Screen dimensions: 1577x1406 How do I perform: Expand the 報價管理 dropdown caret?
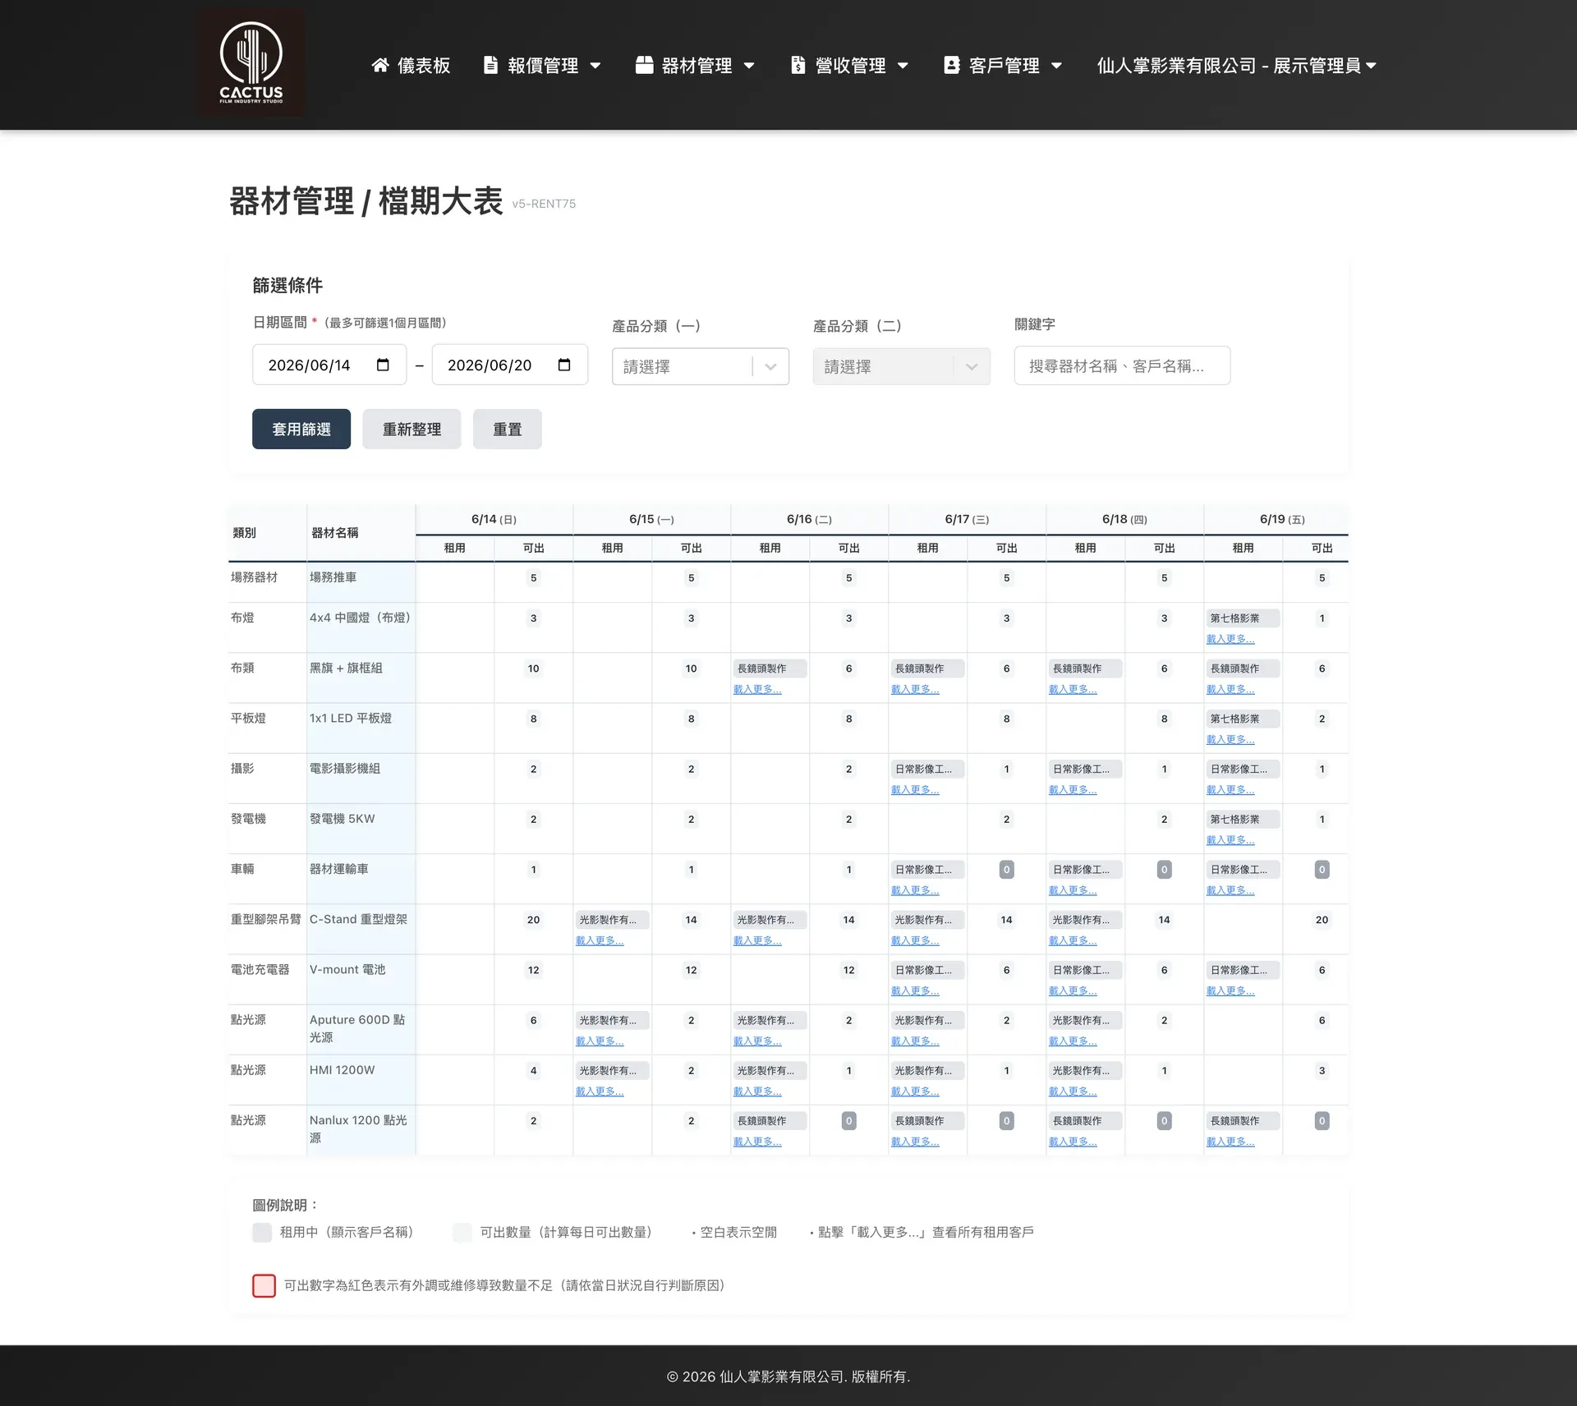tap(595, 66)
